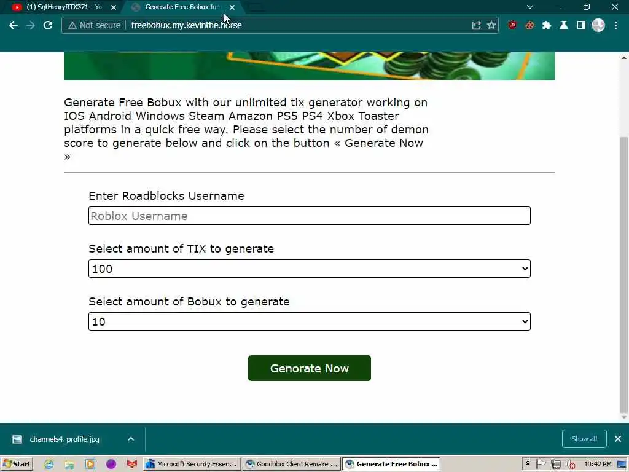Minimize the Chrome window

click(x=558, y=7)
